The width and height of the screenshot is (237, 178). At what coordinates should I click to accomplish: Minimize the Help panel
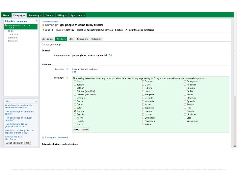coord(36,101)
